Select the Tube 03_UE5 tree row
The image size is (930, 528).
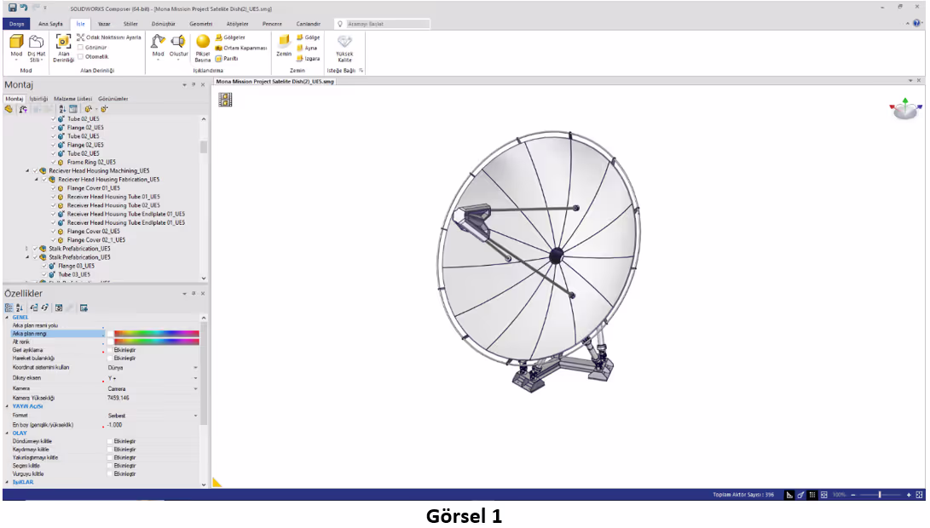coord(73,275)
